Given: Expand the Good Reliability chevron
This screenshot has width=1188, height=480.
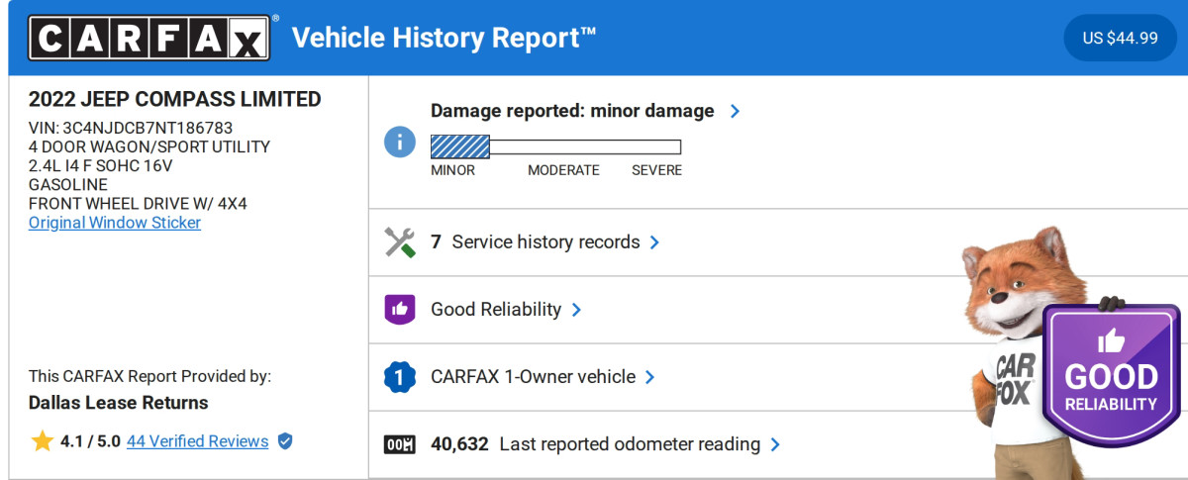Looking at the screenshot, I should pyautogui.click(x=576, y=310).
